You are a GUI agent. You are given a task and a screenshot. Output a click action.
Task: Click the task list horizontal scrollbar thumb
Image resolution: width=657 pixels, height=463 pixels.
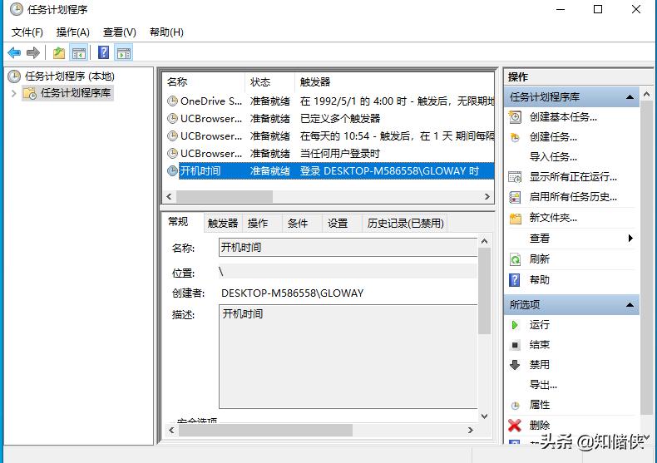coord(225,196)
